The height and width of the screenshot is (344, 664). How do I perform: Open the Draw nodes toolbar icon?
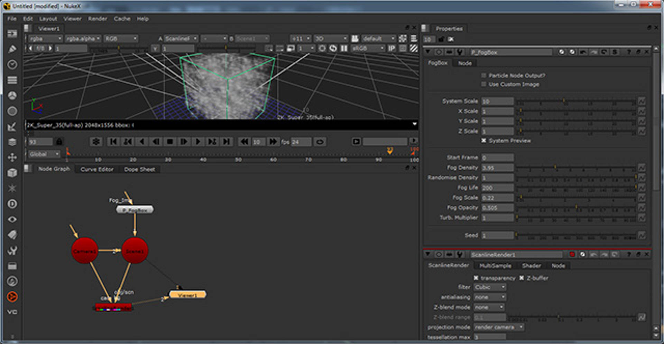(12, 49)
